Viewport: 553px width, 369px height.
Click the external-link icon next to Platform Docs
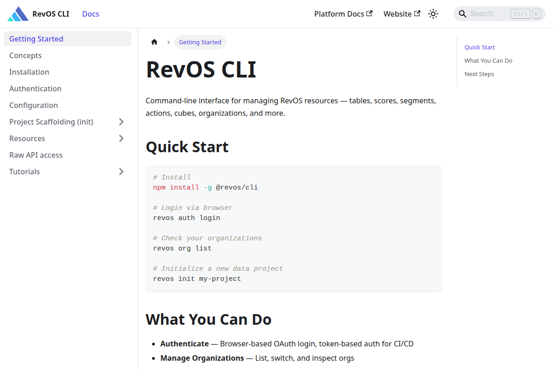tap(369, 13)
